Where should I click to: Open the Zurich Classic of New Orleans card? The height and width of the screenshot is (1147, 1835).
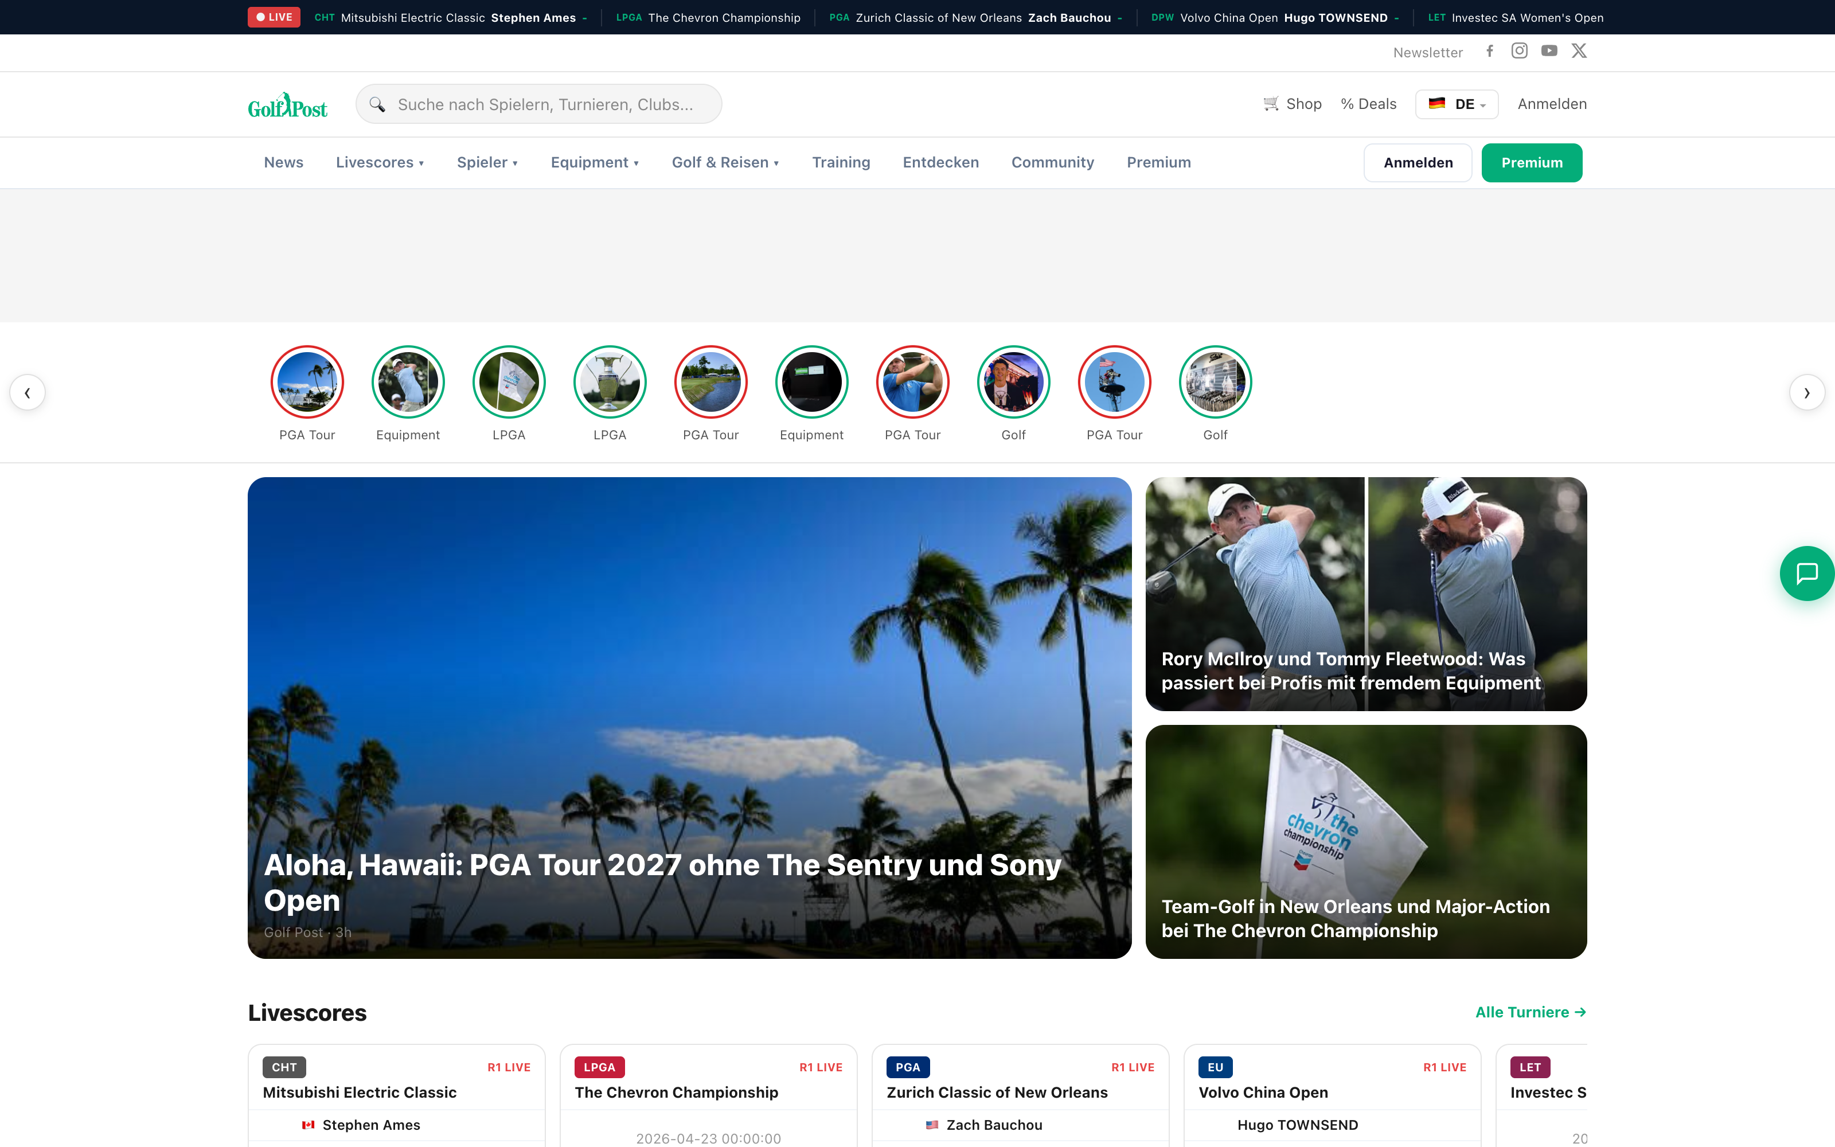pos(1021,1096)
